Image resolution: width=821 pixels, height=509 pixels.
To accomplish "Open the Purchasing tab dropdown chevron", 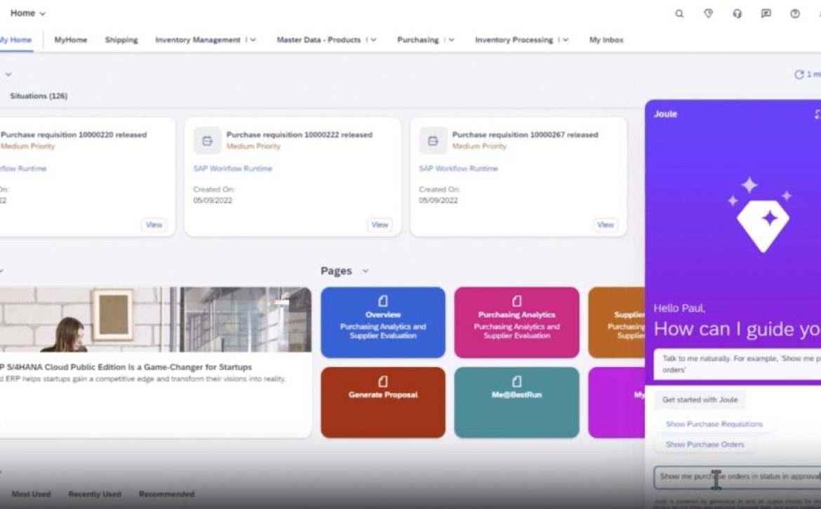I will click(451, 40).
